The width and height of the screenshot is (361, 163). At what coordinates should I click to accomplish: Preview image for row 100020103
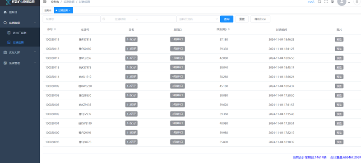pos(339,105)
